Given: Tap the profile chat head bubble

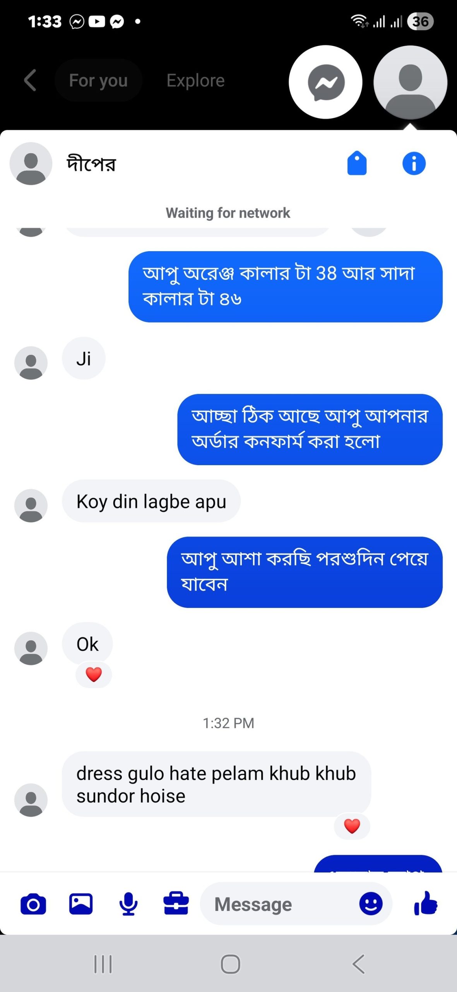Looking at the screenshot, I should tap(410, 82).
